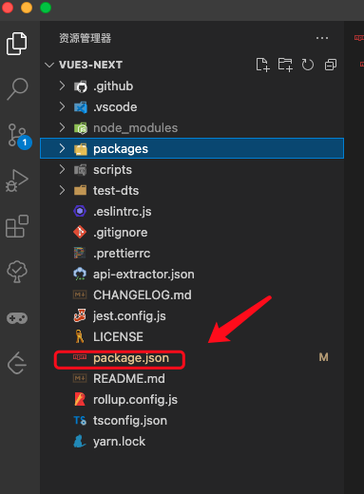Open the Search view

(17, 89)
